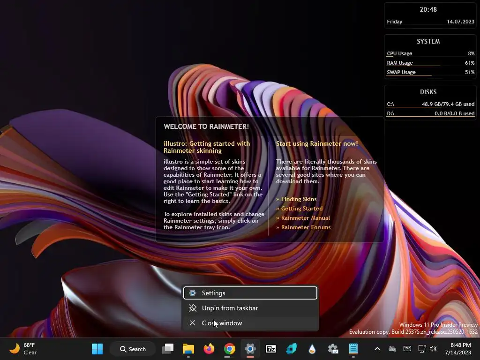Open Google Chrome from the taskbar
Image resolution: width=480 pixels, height=360 pixels.
[229, 349]
